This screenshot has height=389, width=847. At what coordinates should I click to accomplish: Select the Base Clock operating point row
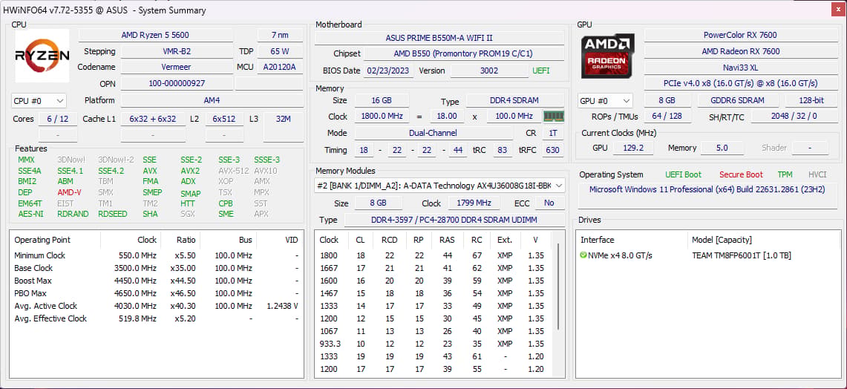click(x=157, y=268)
